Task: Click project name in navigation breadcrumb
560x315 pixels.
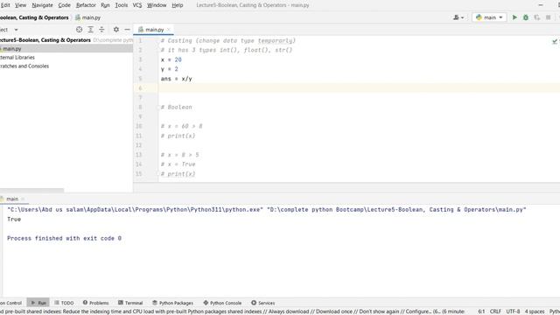Action: [x=34, y=17]
